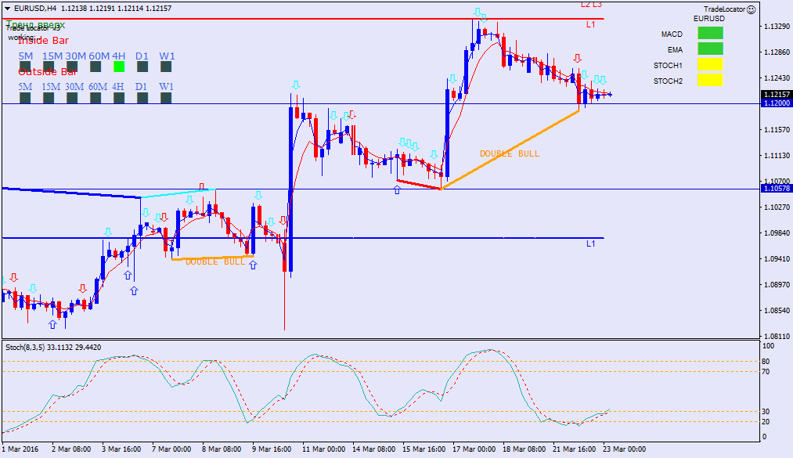Screen dimensions: 793x458
Task: Click the Inside Bar W1 indicator box
Action: click(166, 67)
